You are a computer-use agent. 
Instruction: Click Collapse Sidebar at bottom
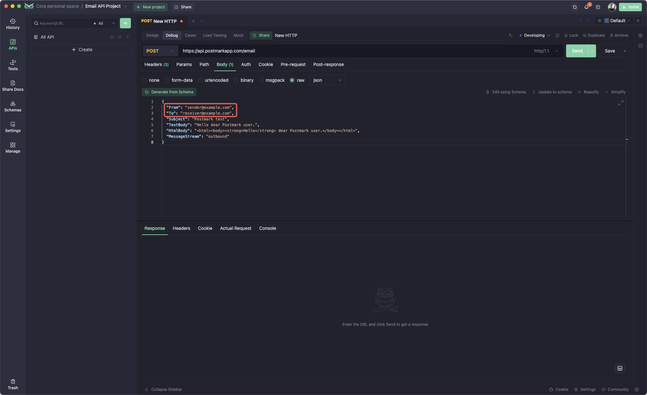[163, 390]
